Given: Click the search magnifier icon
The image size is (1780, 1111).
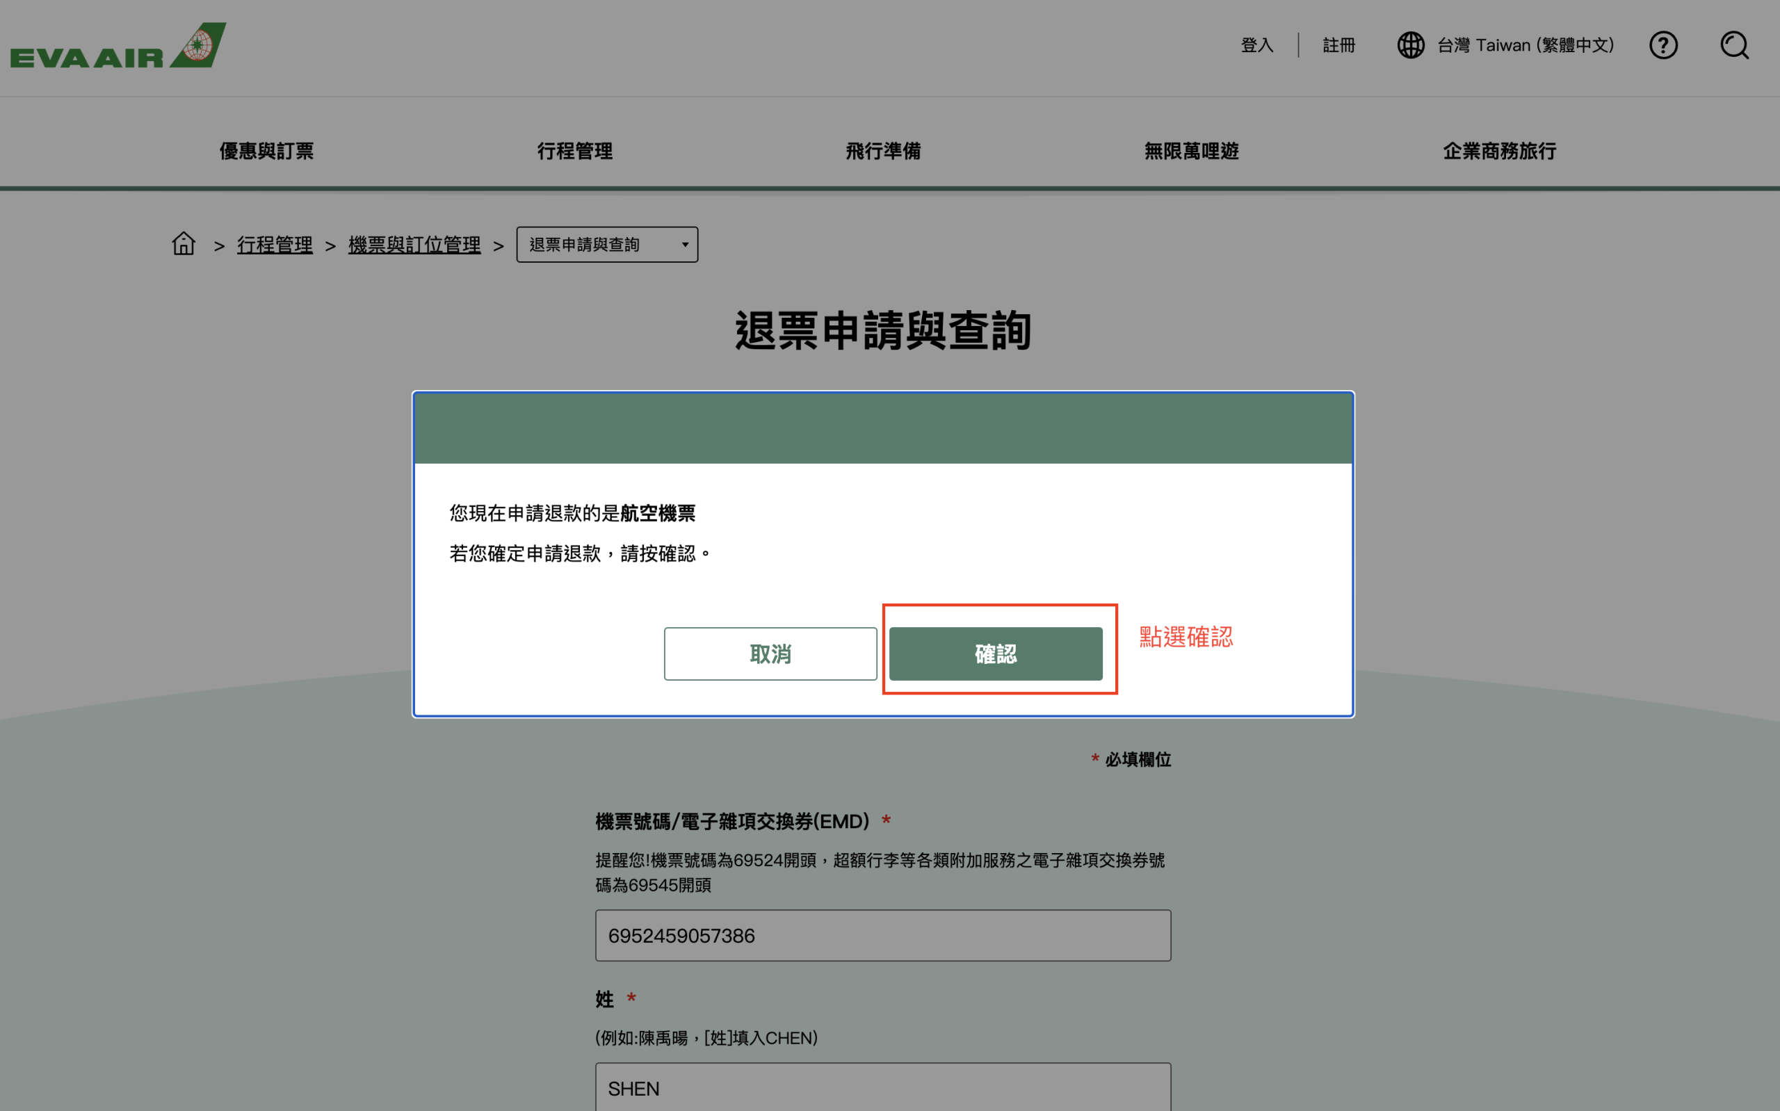Looking at the screenshot, I should point(1733,46).
